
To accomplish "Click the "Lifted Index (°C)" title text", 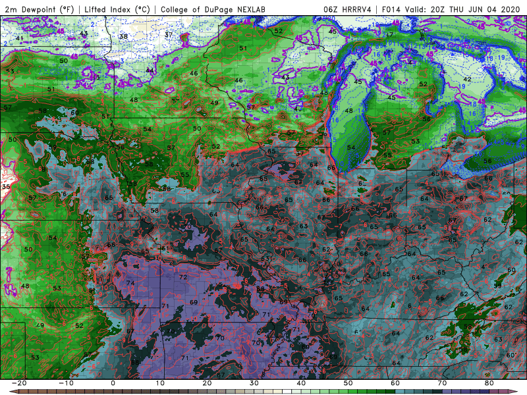I will click(x=117, y=9).
